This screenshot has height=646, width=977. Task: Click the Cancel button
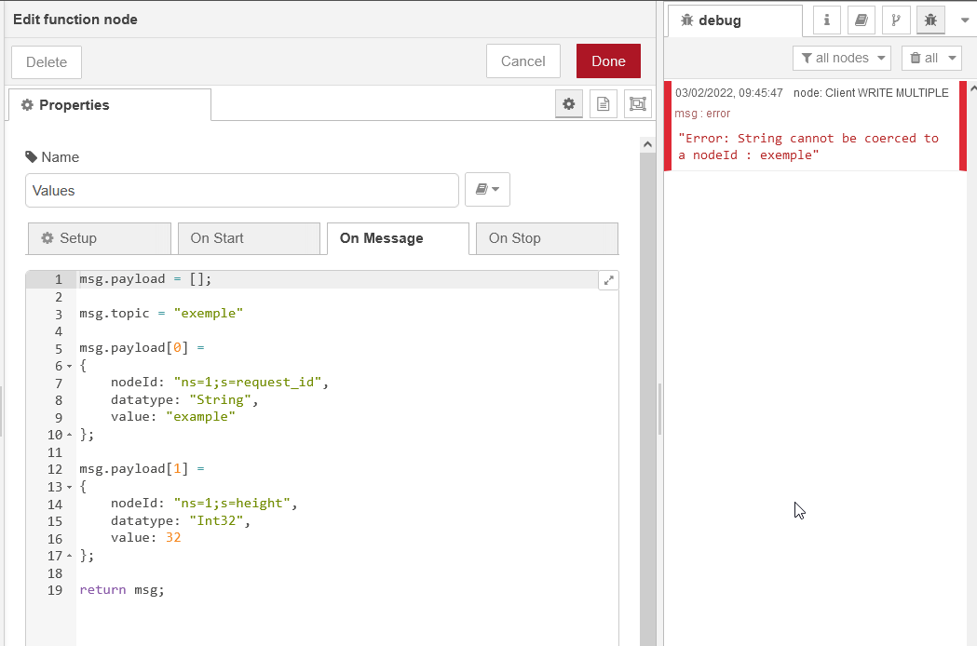point(522,61)
